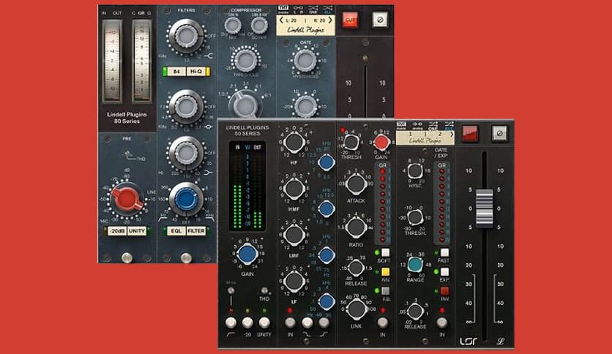This screenshot has height=354, width=612.
Task: Go to previous channel with left chevron in 80 Series
Action: click(281, 20)
